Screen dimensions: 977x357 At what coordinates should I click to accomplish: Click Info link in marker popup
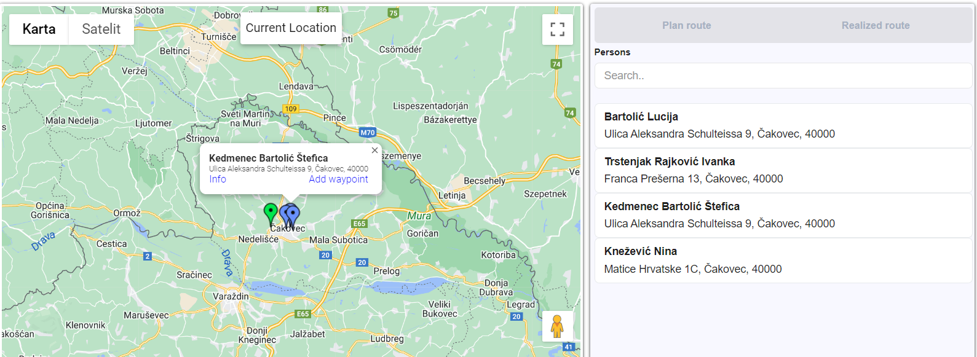(x=218, y=179)
